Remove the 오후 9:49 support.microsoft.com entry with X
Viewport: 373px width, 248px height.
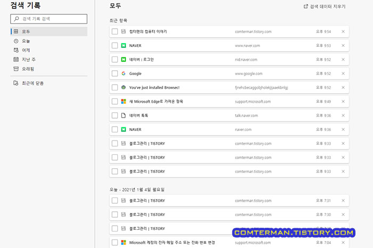click(x=343, y=102)
